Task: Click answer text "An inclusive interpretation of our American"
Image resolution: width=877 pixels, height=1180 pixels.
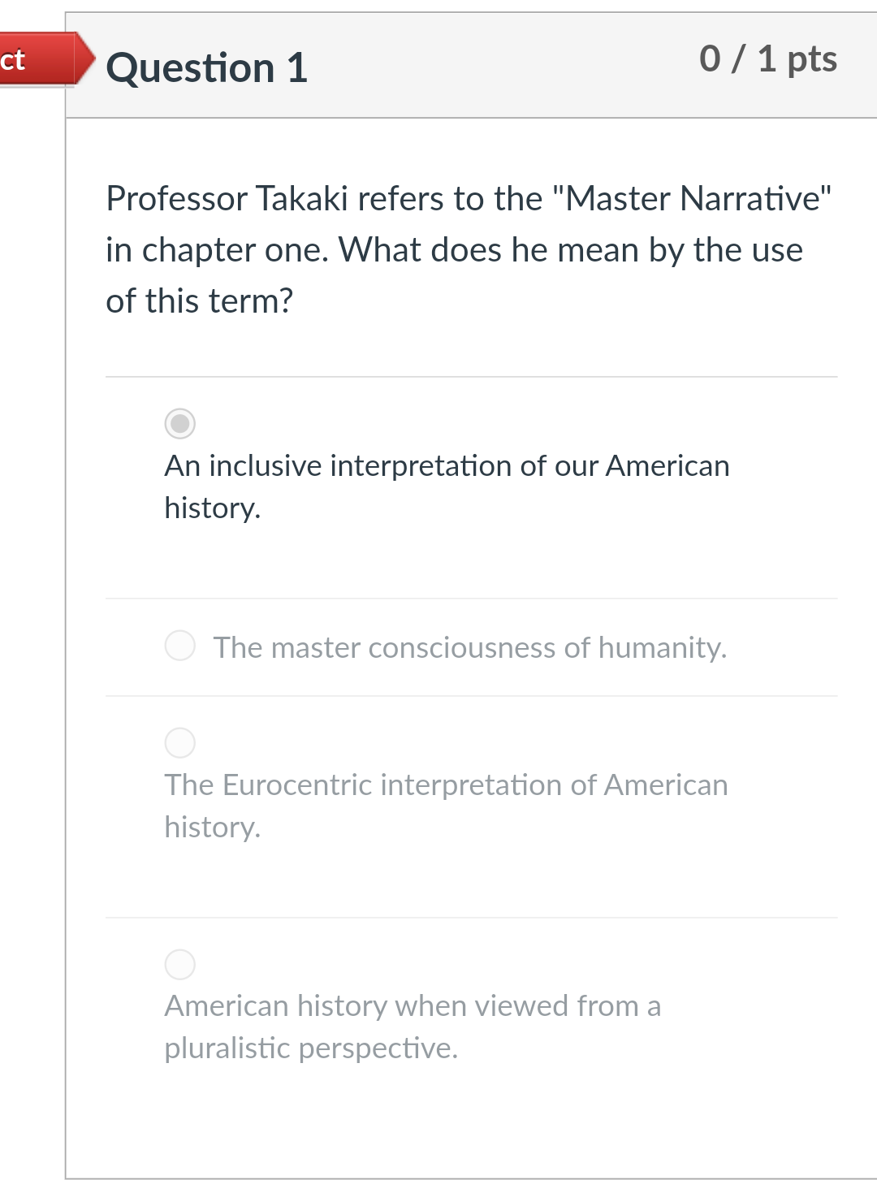Action: tap(447, 466)
